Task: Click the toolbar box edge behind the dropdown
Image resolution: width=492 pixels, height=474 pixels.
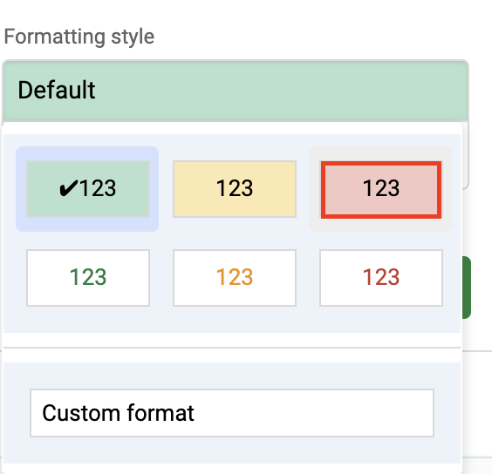Action: pos(466,156)
